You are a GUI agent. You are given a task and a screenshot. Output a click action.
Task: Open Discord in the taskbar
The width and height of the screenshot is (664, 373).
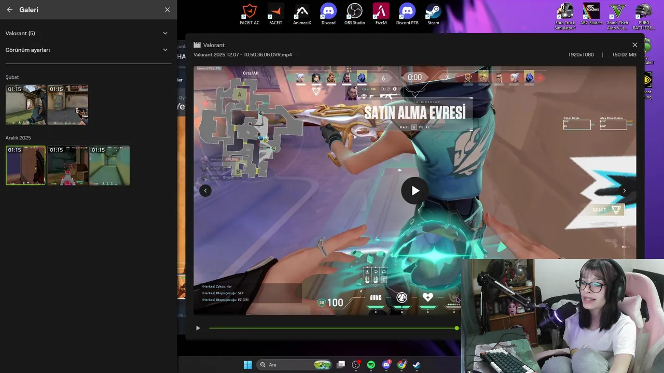[x=386, y=365]
